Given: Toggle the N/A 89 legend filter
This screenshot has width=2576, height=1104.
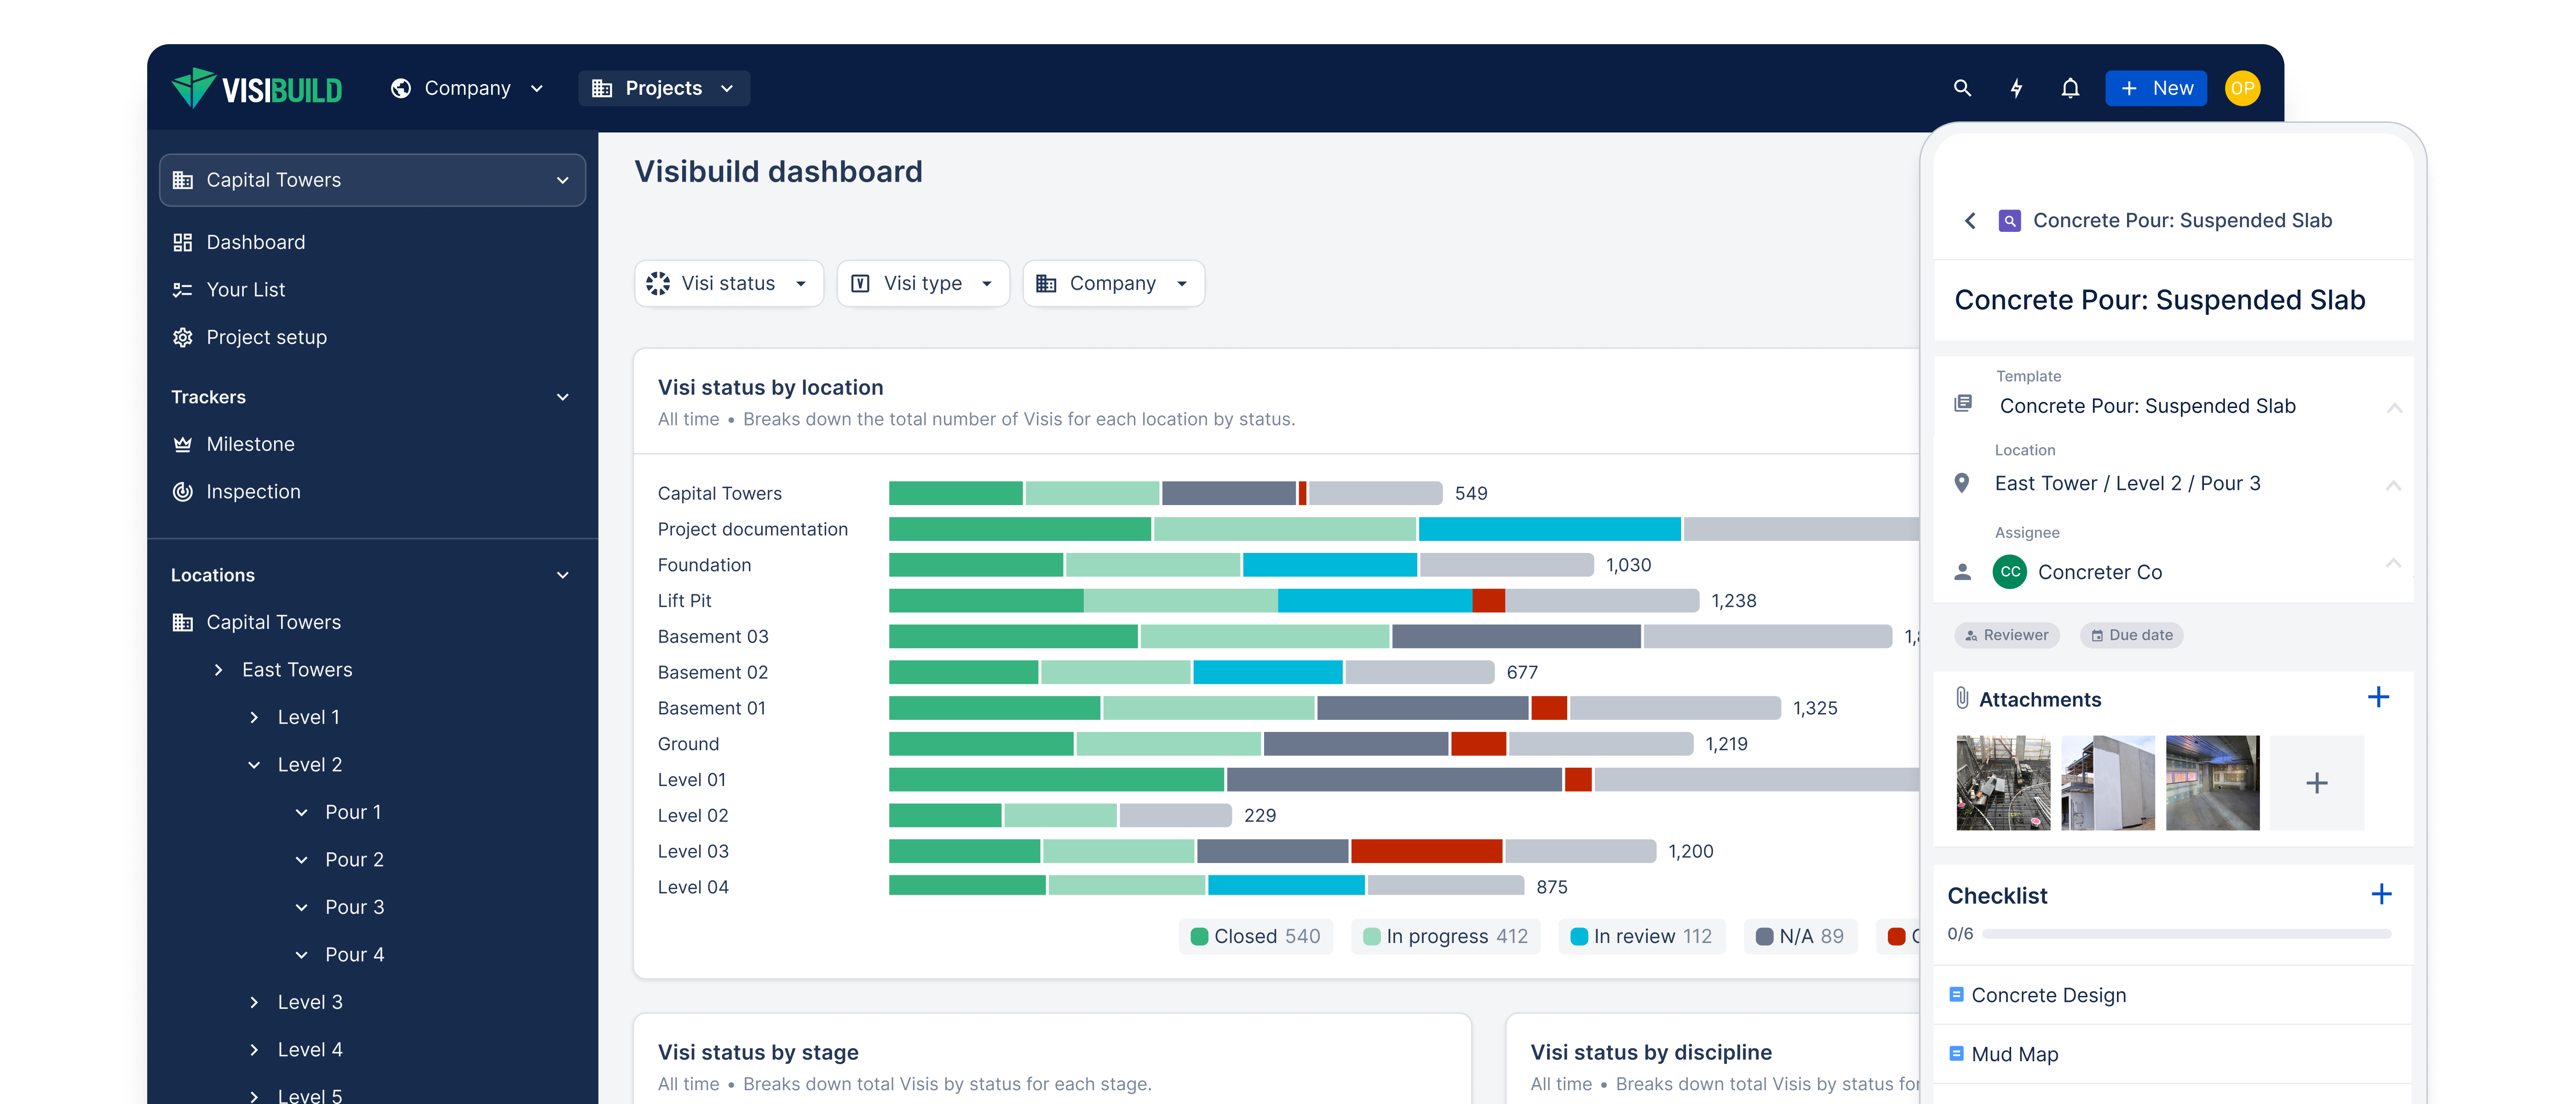Looking at the screenshot, I should 1800,936.
